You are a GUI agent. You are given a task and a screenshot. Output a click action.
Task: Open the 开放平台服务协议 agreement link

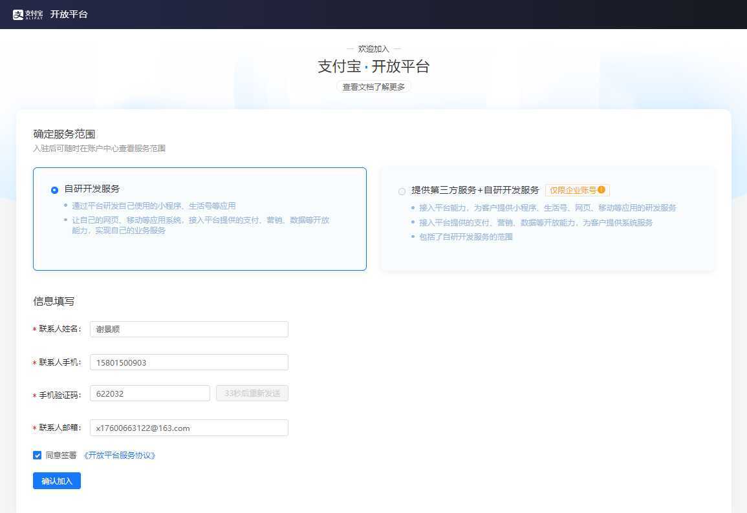[x=120, y=455]
